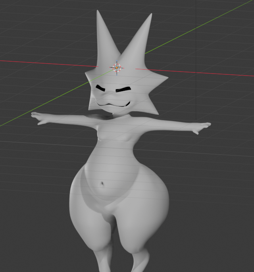Click the 3D cursor on the forehead
This screenshot has height=272, width=254.
[117, 68]
